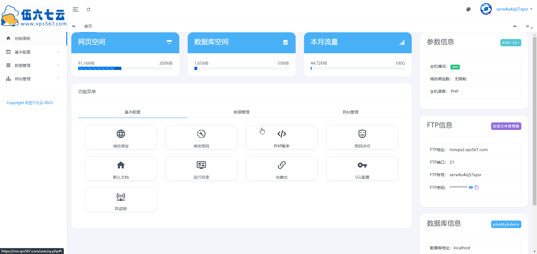Open the theme palette color picker
The width and height of the screenshot is (537, 254).
point(468,9)
